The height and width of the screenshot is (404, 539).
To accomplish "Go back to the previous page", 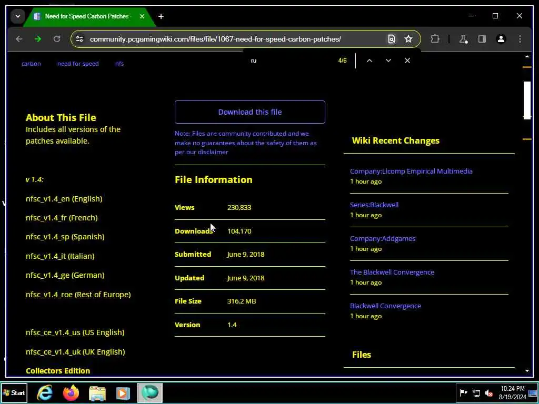I will click(x=19, y=39).
